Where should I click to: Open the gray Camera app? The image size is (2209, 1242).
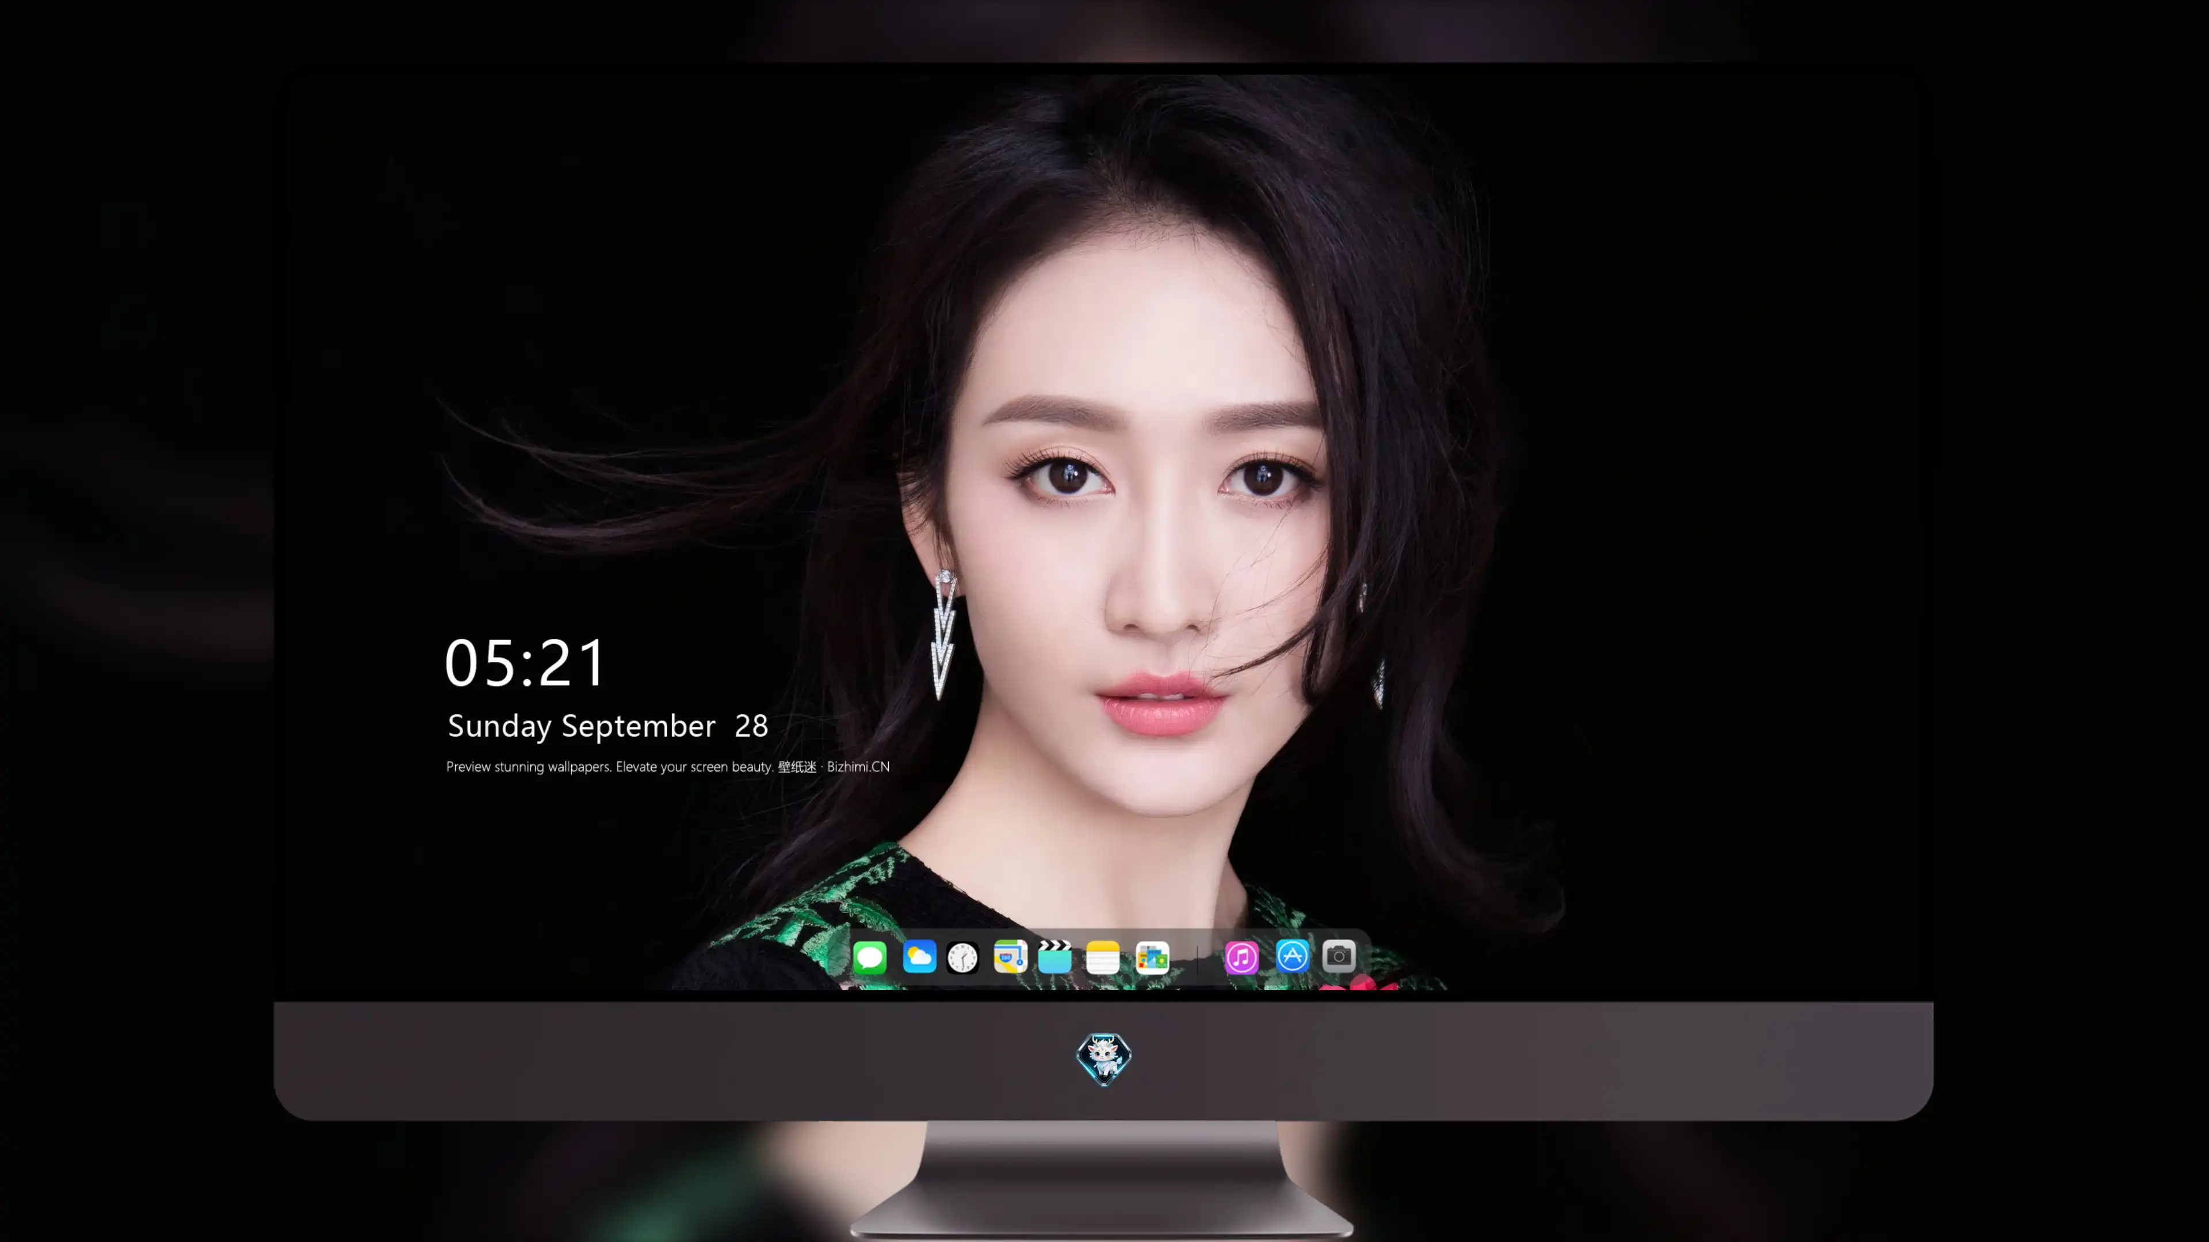click(x=1339, y=956)
